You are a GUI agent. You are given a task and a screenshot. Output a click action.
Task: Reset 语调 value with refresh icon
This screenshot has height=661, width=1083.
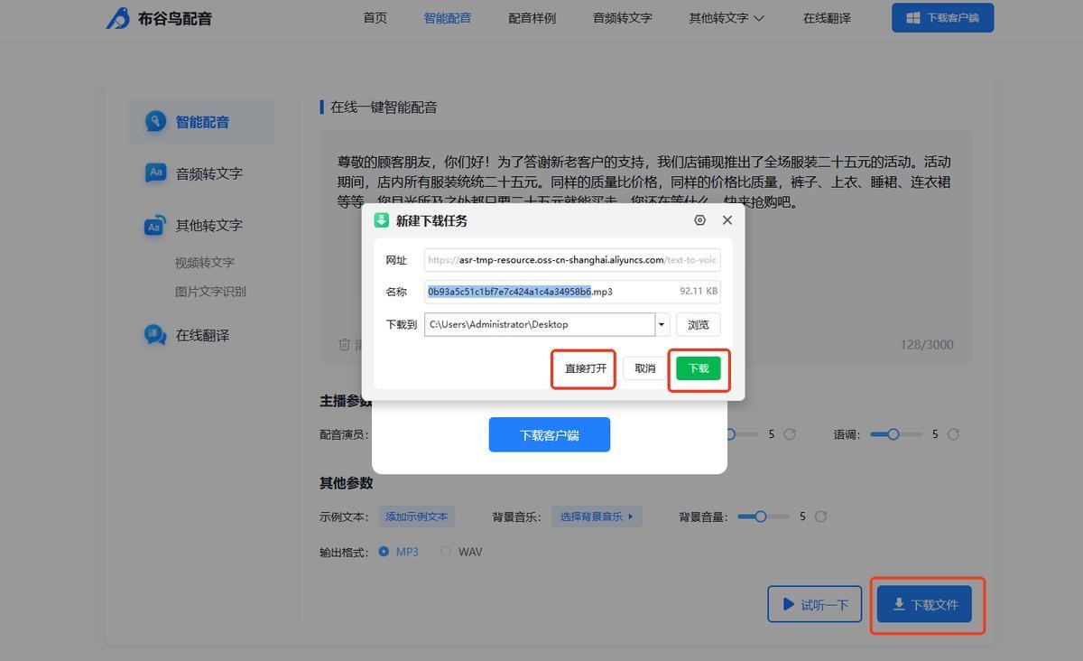[953, 434]
